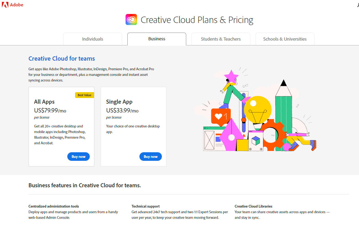The height and width of the screenshot is (230, 359).
Task: Open the Students & Teachers tab
Action: point(221,39)
